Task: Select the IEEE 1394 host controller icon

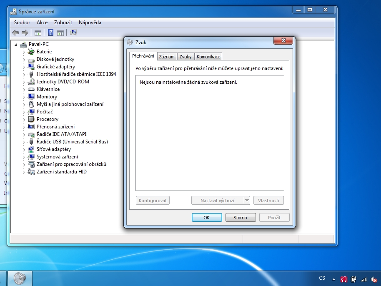Action: (x=31, y=74)
